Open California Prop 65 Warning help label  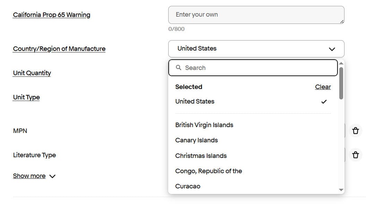click(51, 15)
